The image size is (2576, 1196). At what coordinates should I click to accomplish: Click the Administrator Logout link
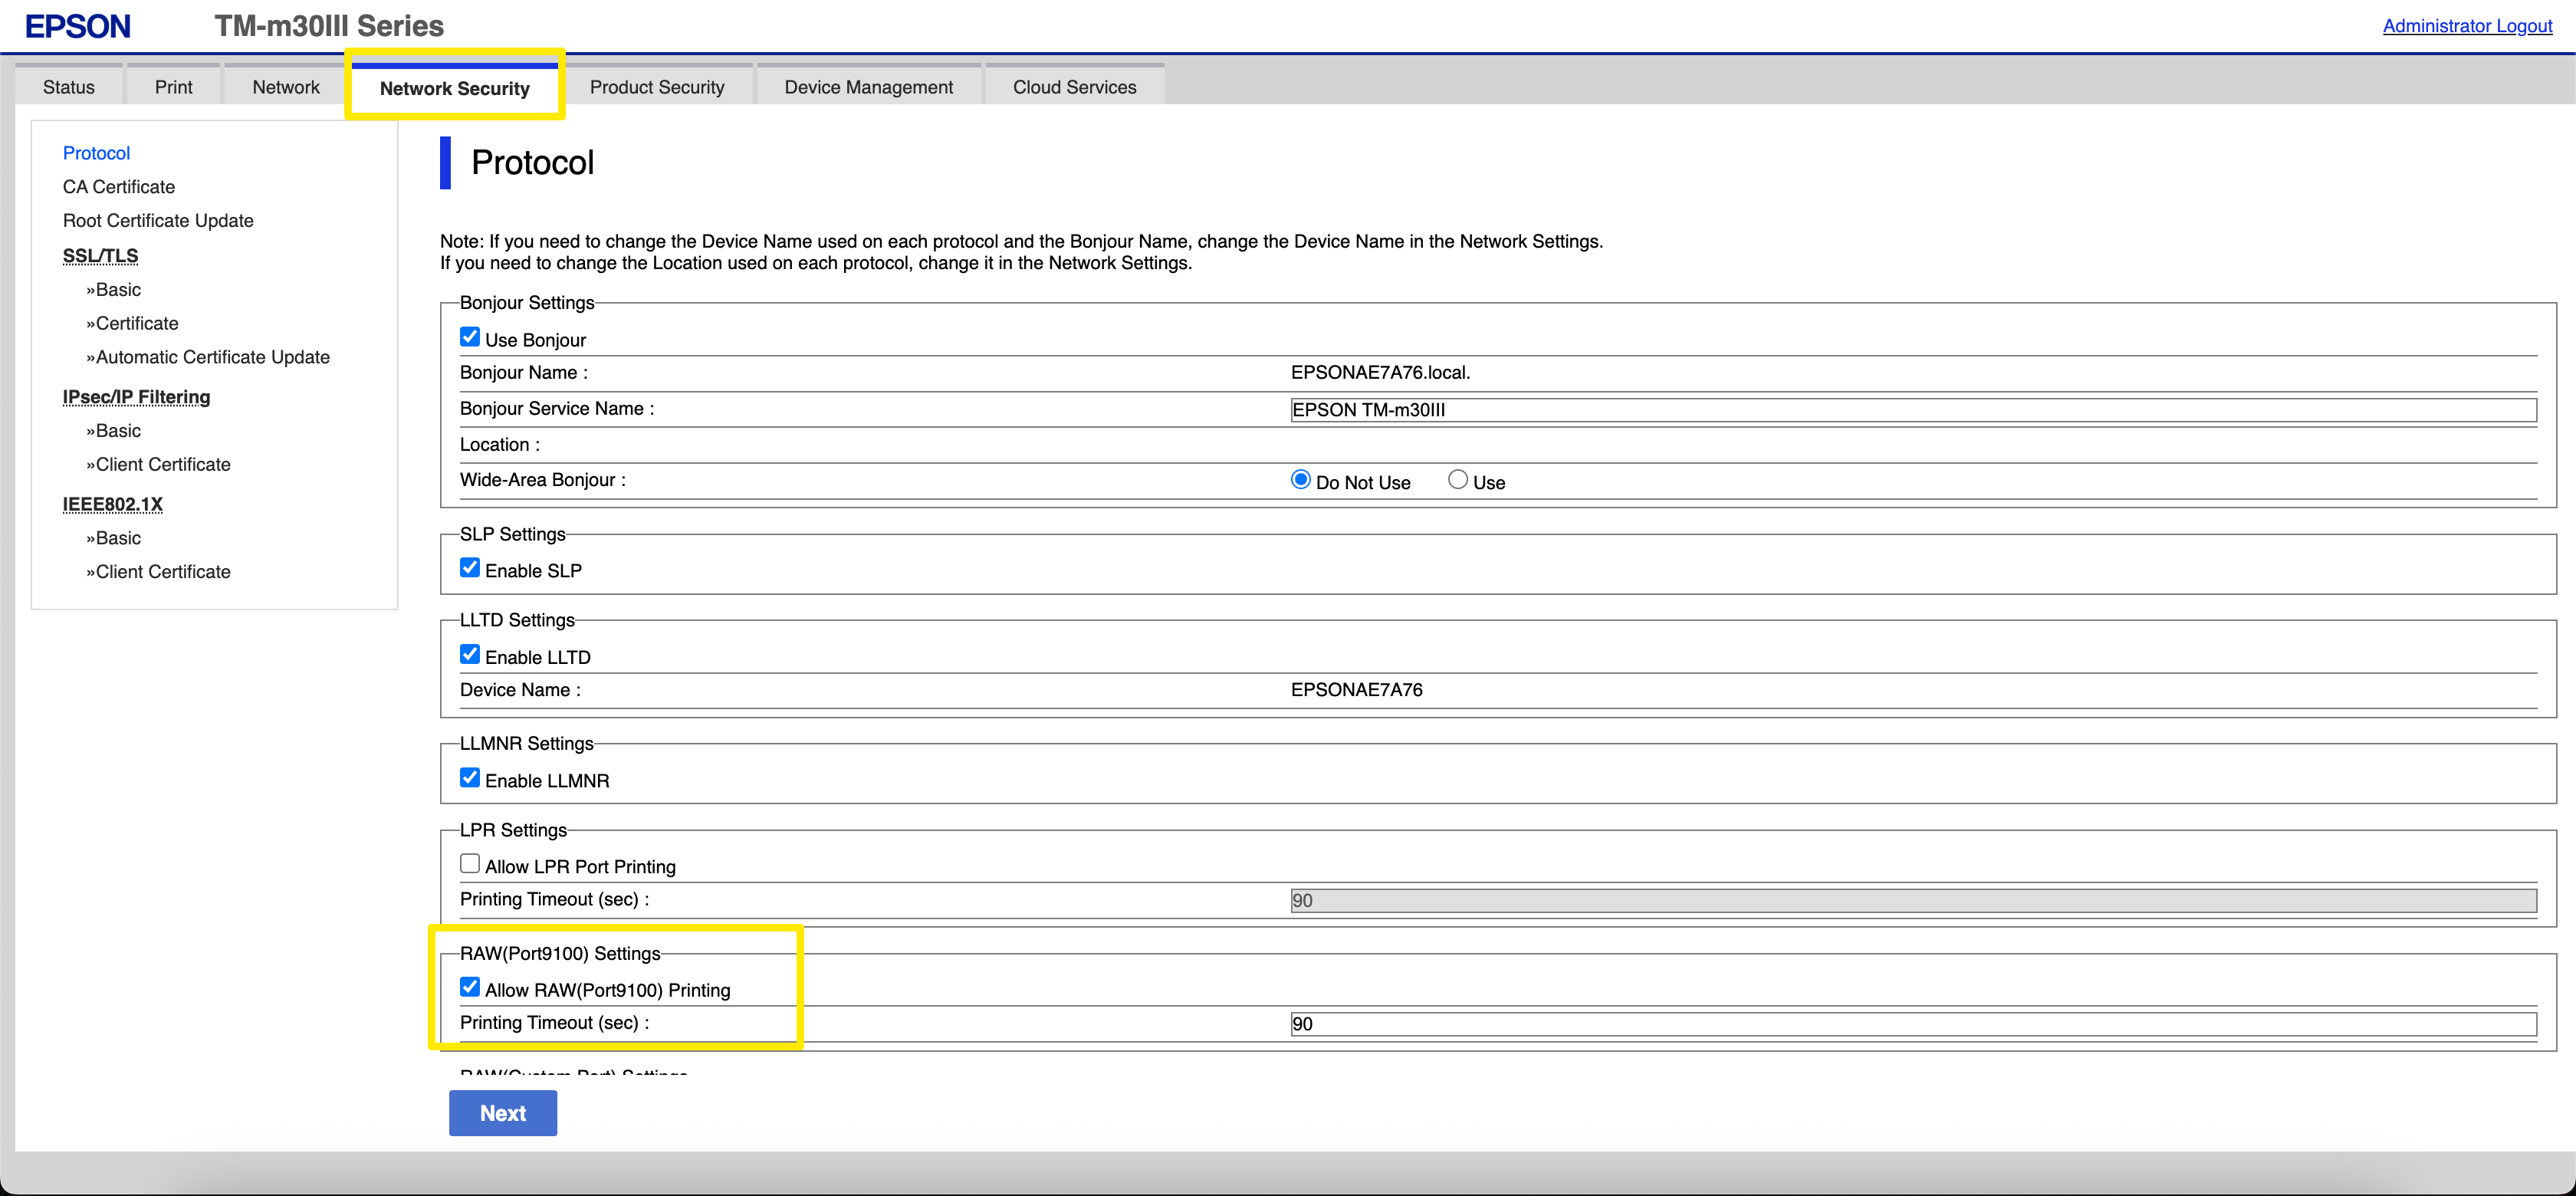tap(2466, 26)
